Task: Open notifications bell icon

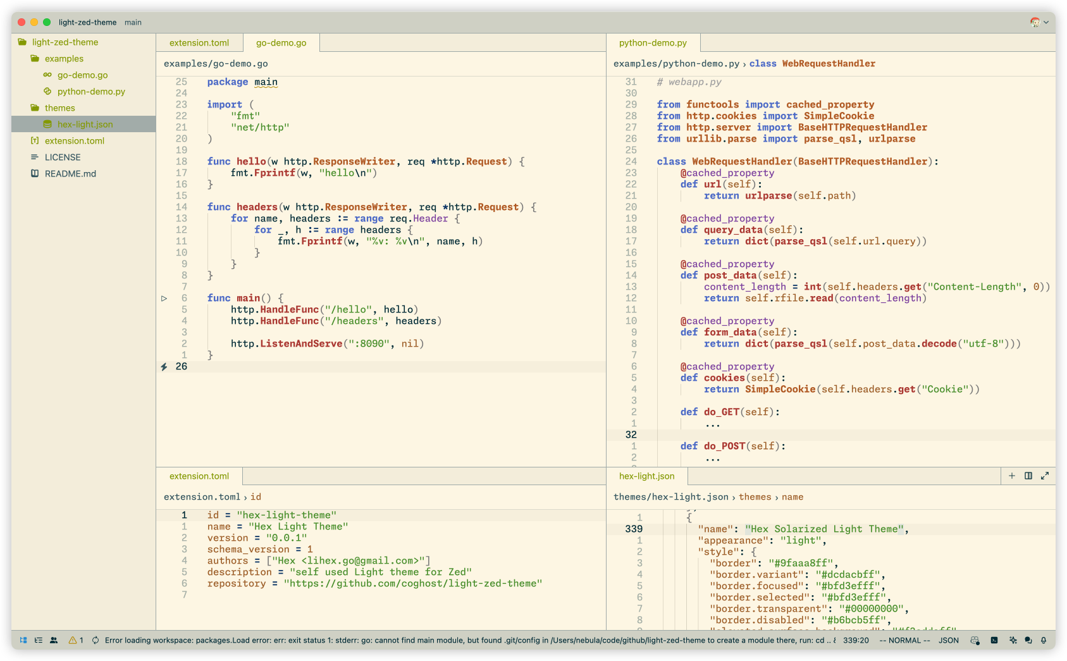Action: [1043, 640]
